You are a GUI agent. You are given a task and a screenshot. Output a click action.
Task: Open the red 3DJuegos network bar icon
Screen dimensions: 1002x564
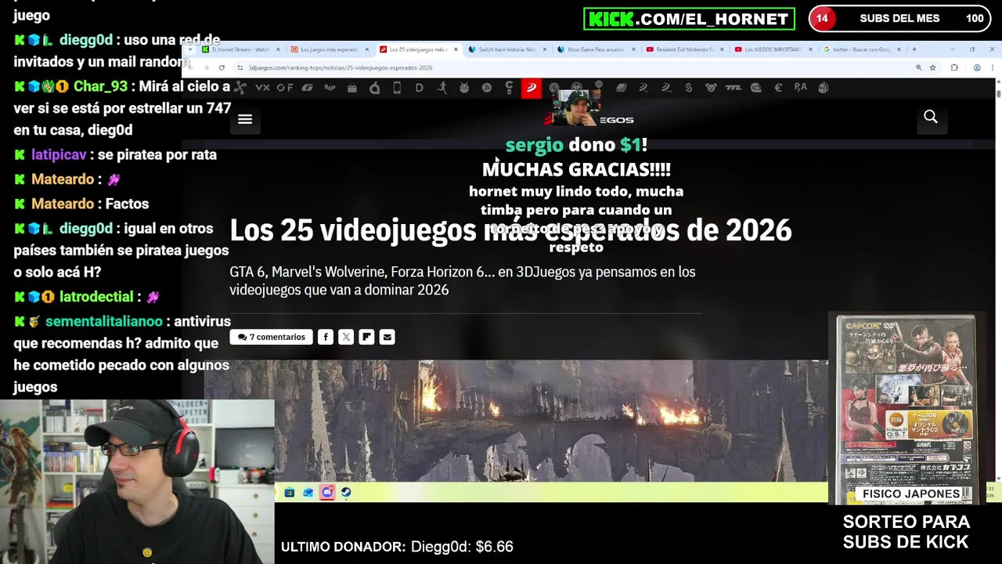pos(532,88)
